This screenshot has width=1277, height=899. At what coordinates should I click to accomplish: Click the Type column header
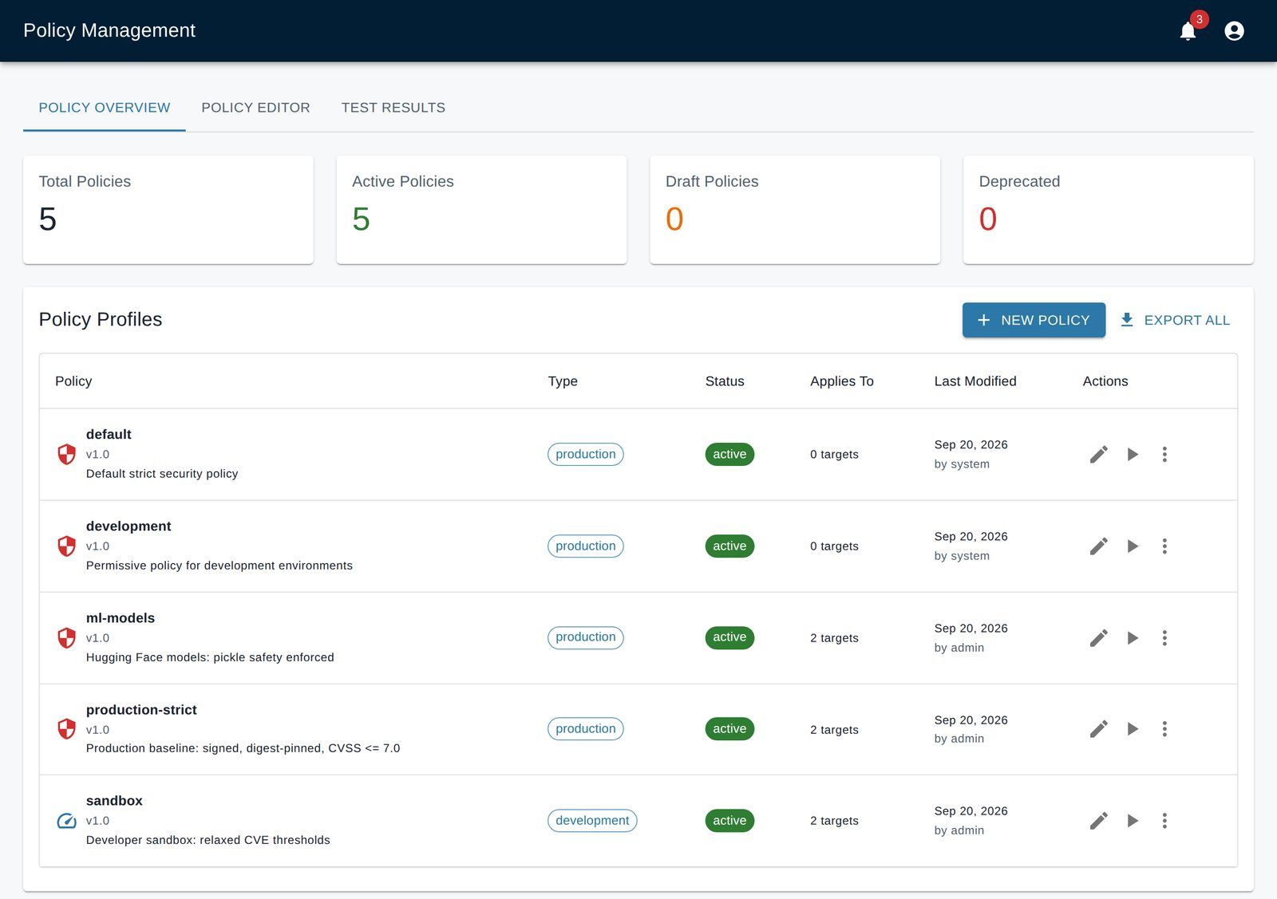(x=563, y=381)
